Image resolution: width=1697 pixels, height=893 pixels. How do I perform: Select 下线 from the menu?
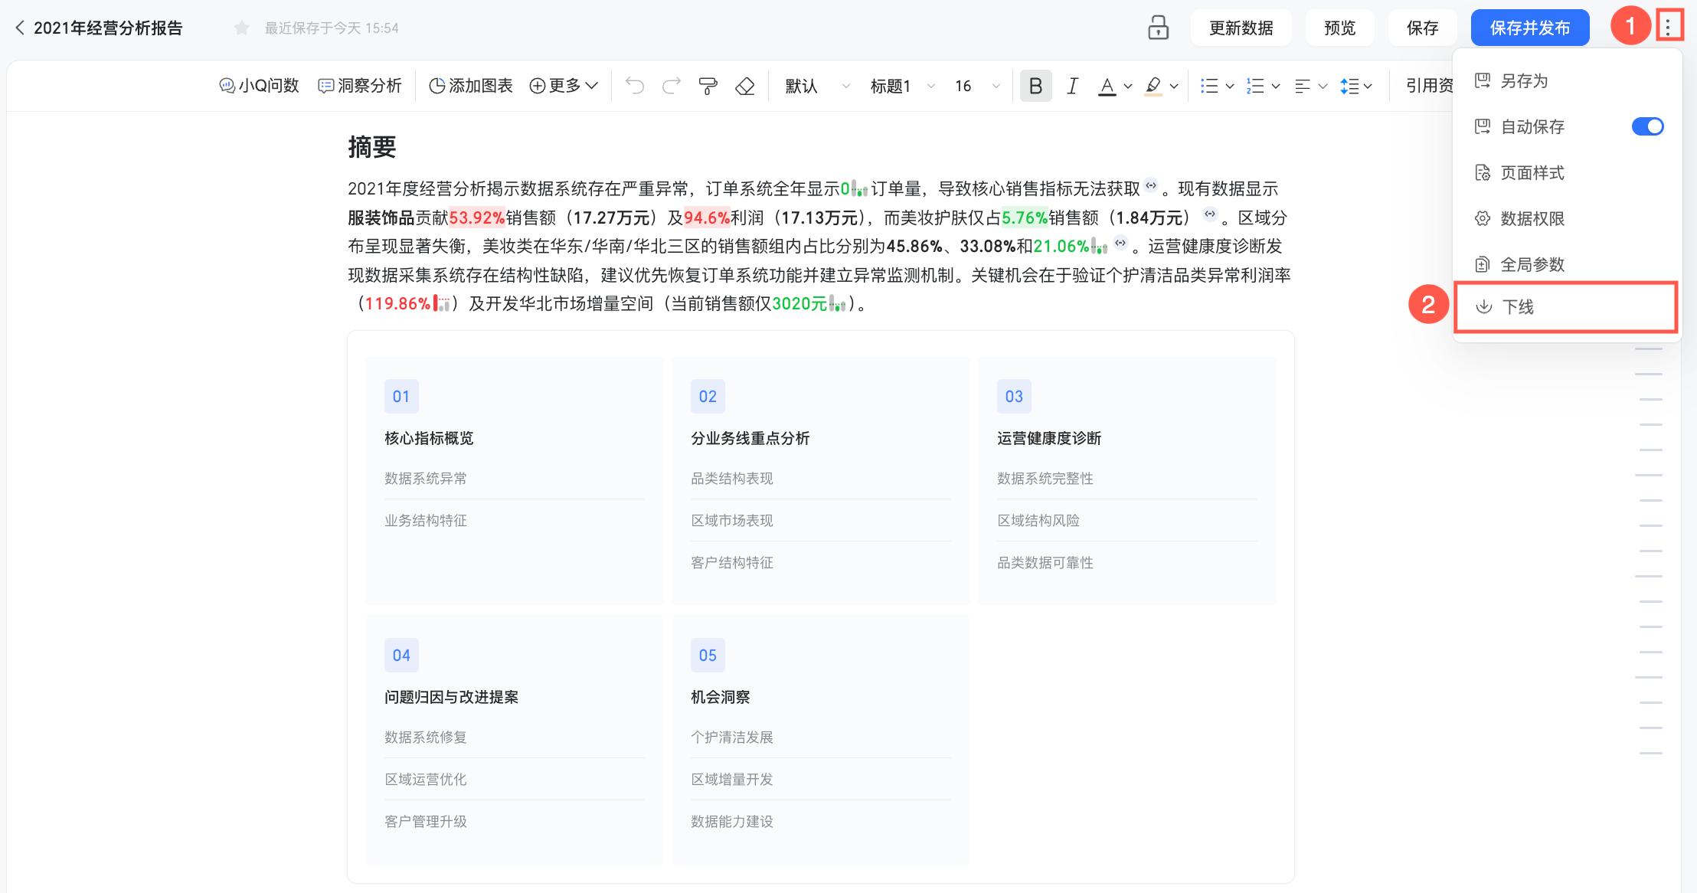(x=1518, y=307)
